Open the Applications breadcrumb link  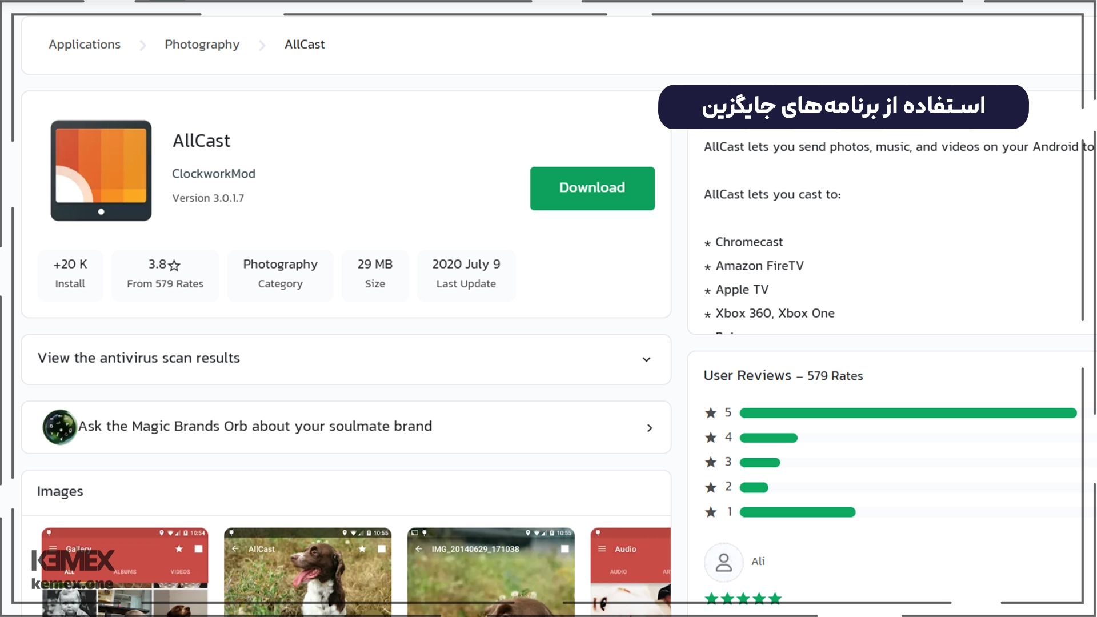point(85,45)
